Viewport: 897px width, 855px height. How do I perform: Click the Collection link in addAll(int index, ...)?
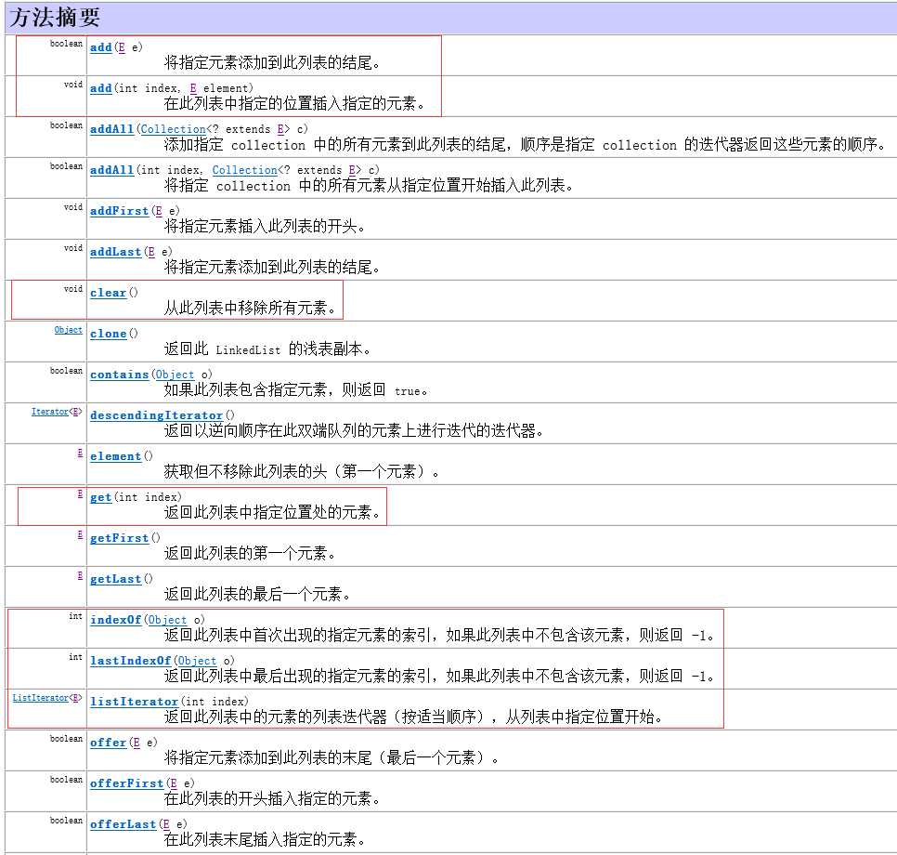(x=245, y=170)
